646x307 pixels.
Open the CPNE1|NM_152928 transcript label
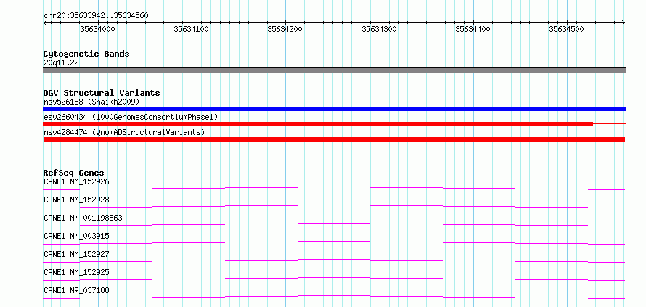point(76,200)
